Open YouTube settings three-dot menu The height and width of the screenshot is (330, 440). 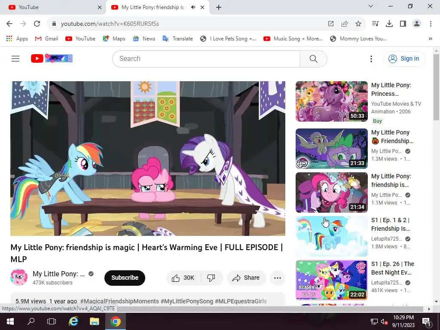coord(371,58)
